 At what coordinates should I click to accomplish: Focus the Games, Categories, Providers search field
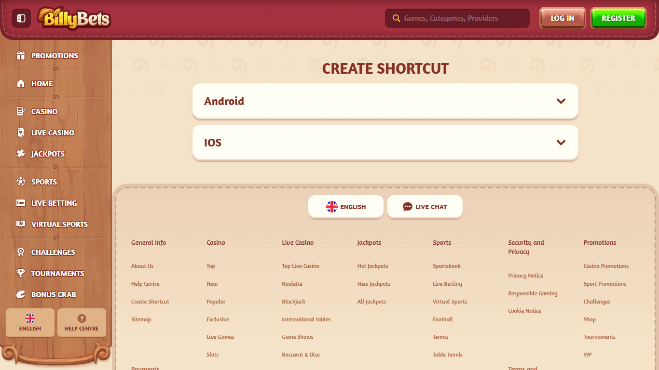[457, 18]
